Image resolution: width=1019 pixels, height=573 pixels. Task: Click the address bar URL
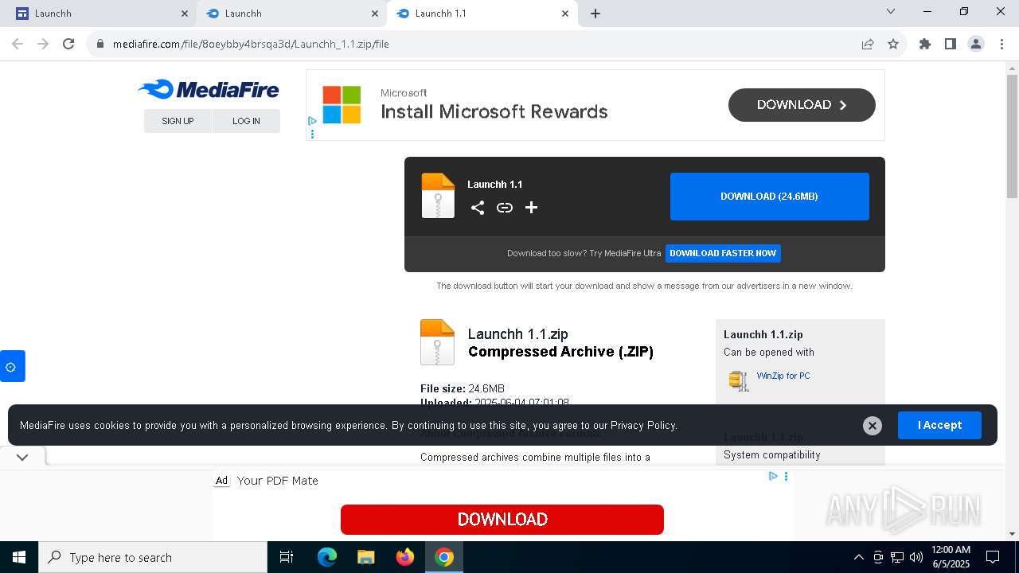click(251, 44)
